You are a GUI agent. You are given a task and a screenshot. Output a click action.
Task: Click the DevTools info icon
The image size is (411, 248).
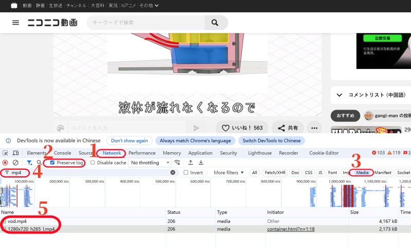[x=8, y=140]
